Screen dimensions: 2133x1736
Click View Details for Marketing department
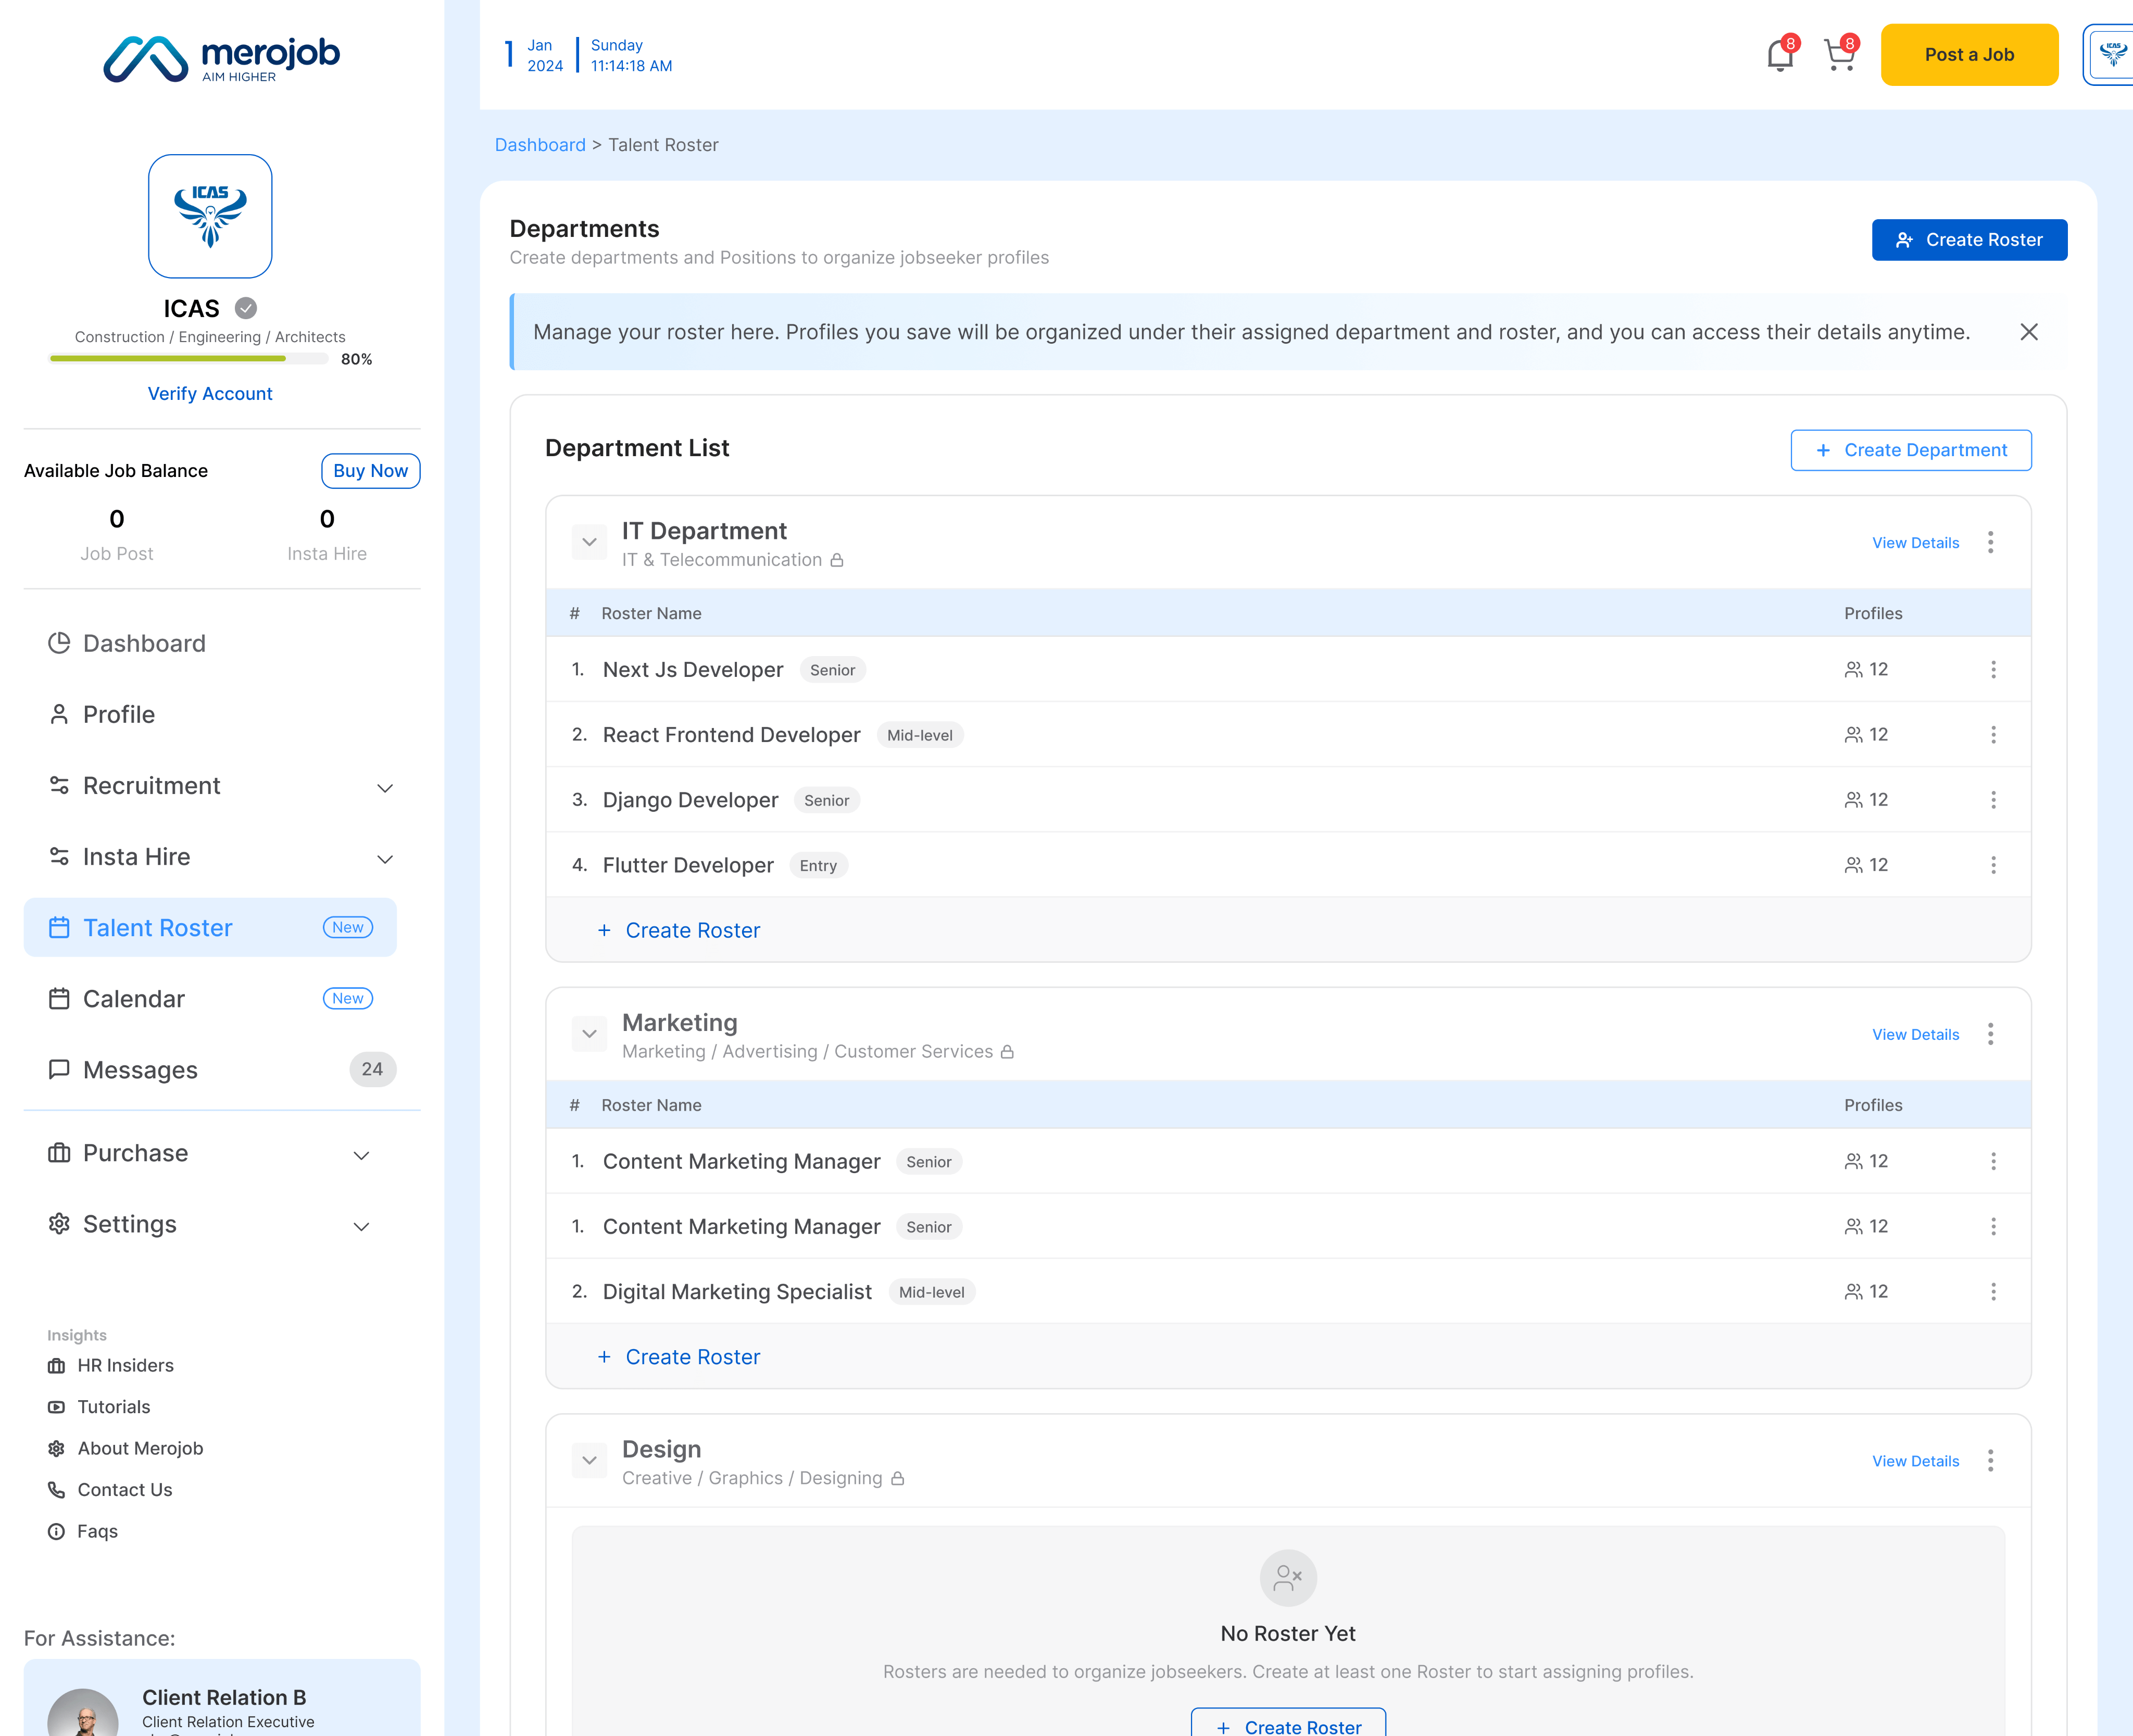[1915, 1034]
